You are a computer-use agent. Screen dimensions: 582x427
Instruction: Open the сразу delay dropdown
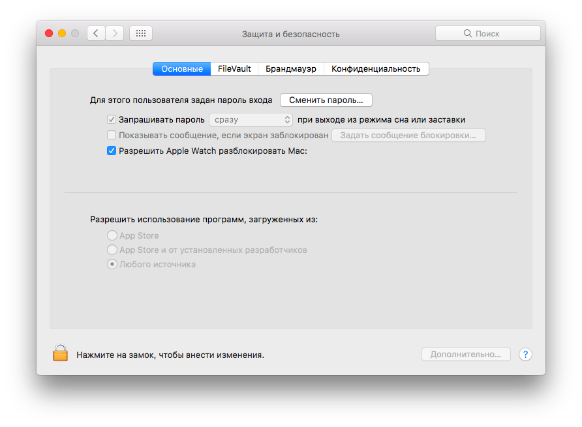251,120
